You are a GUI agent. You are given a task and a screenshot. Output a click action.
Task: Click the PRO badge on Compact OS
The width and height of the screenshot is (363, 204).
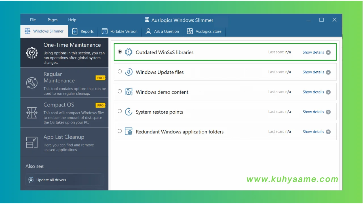click(x=100, y=105)
